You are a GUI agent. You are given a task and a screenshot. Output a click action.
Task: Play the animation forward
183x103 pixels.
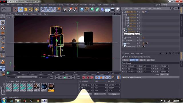tap(65, 78)
